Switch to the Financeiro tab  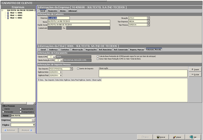[52, 11]
